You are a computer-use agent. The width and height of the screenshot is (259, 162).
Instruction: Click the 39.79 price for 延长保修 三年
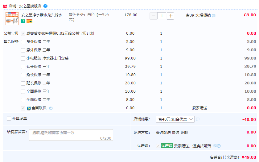130,66
